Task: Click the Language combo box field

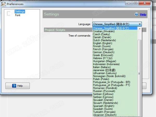Action: 115,24
